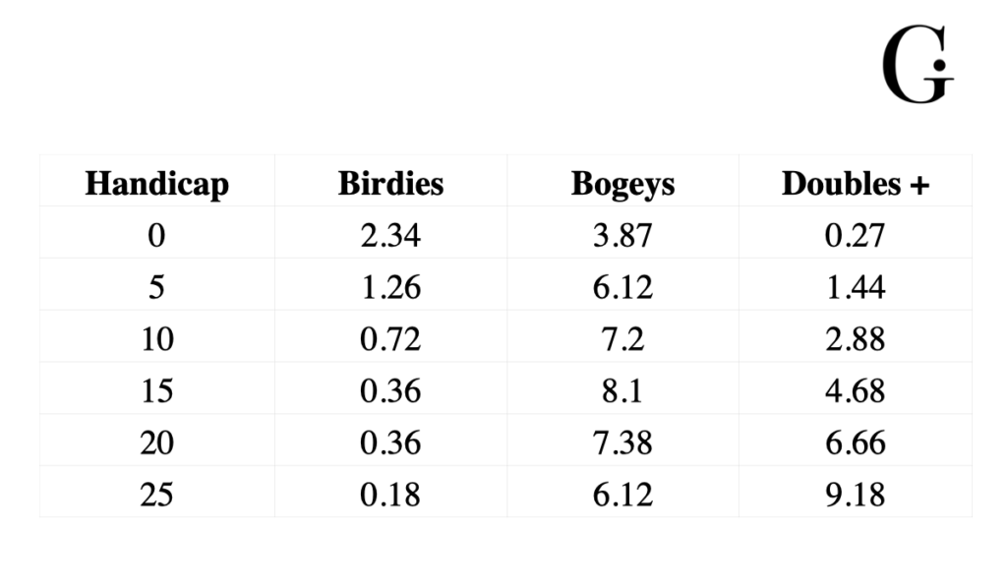Select bogeys value 7.2

622,339
